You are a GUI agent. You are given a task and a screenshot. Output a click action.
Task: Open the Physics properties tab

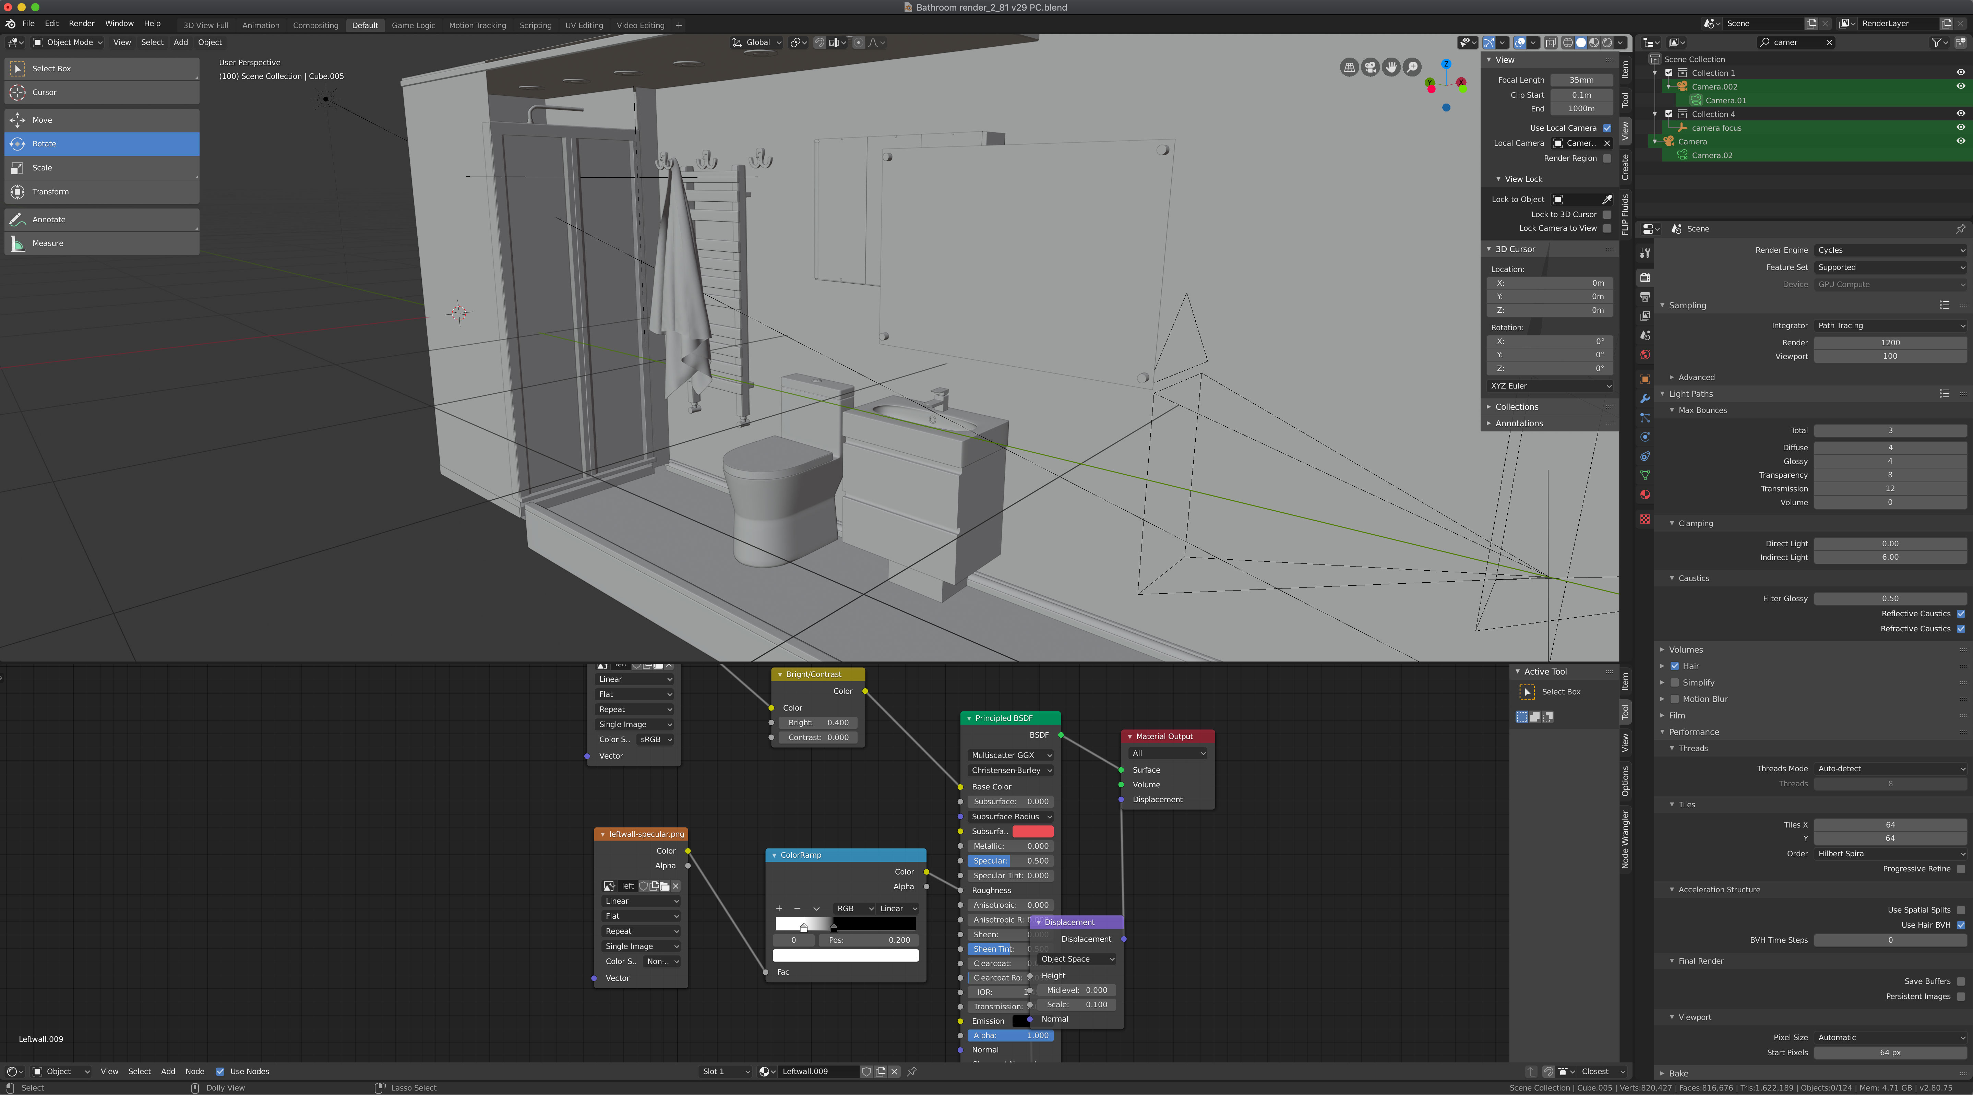click(1645, 437)
